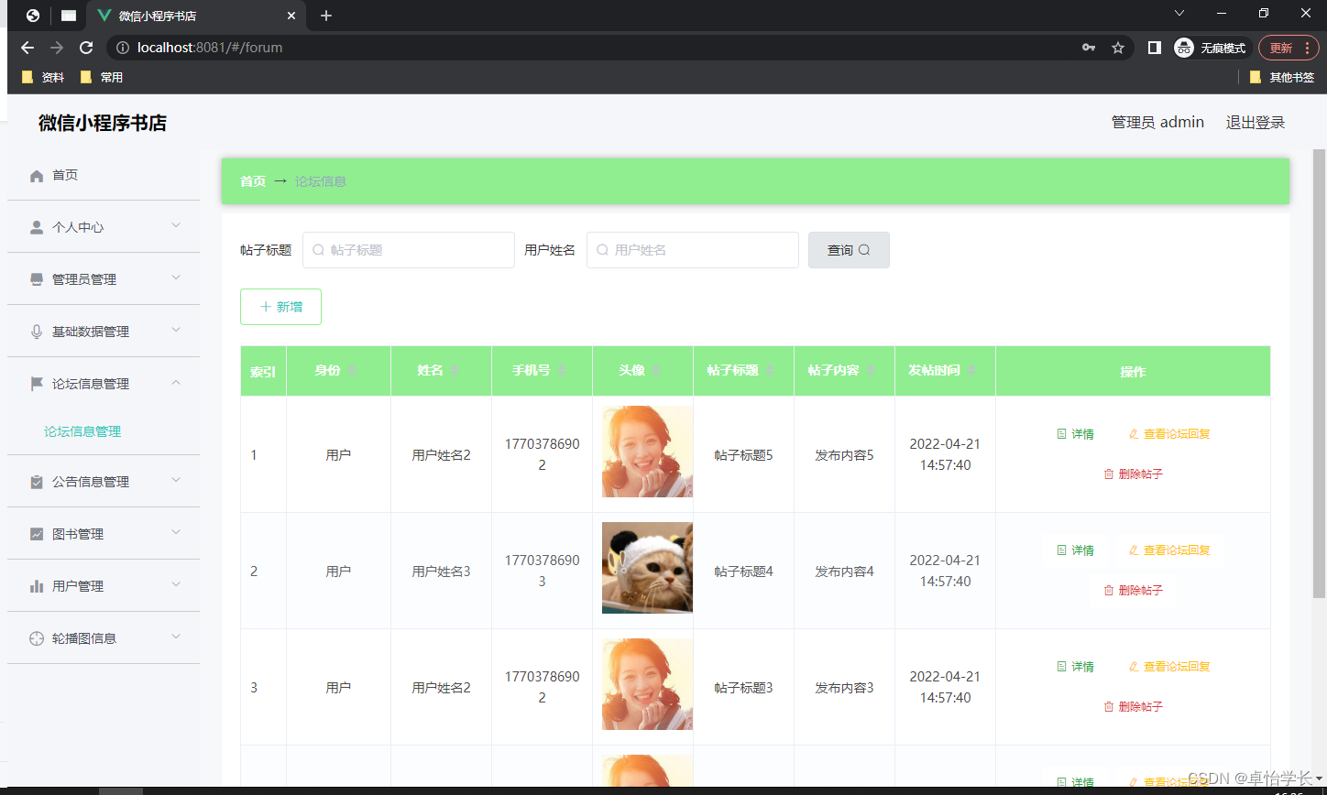The height and width of the screenshot is (795, 1327).
Task: Open the 首页 sidebar menu item
Action: click(104, 175)
